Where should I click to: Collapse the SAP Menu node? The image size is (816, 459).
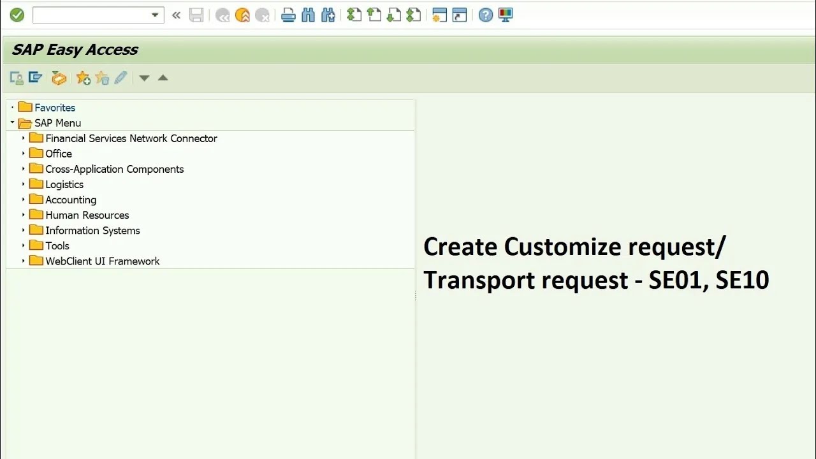point(12,122)
